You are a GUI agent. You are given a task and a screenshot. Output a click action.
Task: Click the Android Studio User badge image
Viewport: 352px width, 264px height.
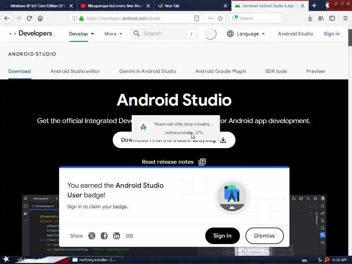(x=232, y=197)
